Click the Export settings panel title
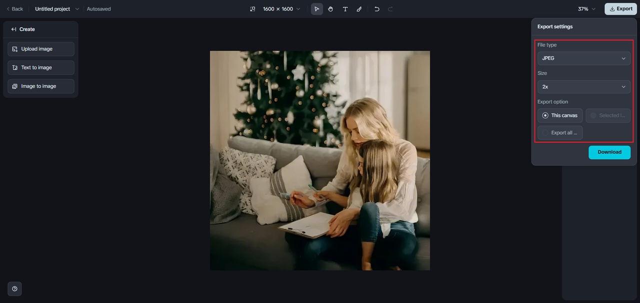Screen dimensions: 640x303 [555, 26]
